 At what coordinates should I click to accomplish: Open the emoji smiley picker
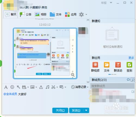pos(12,87)
